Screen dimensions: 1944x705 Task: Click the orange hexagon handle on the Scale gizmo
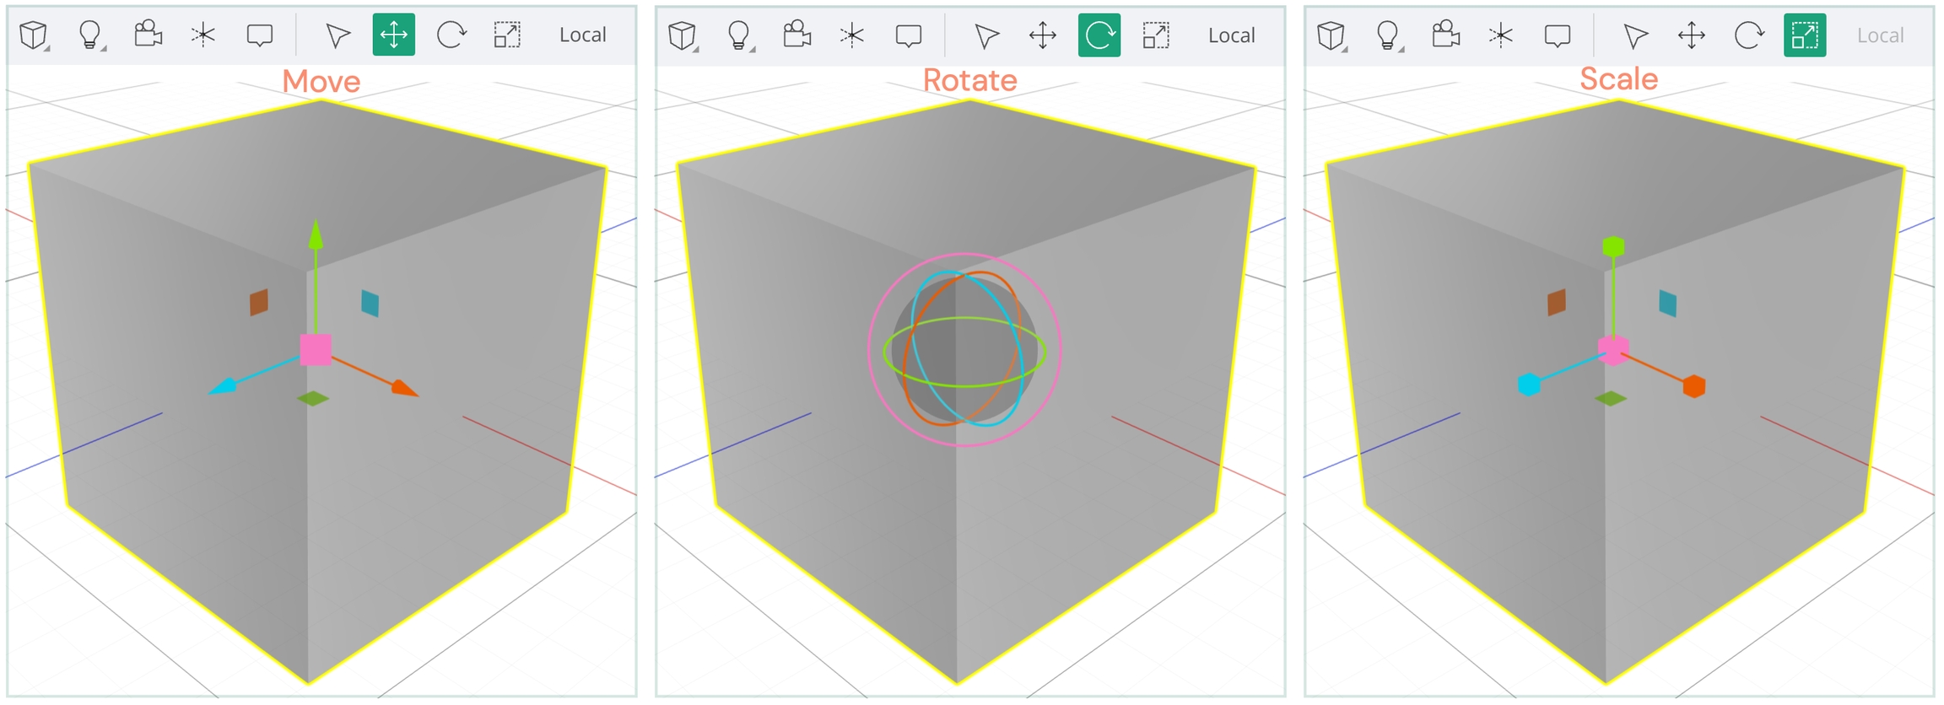(x=1693, y=386)
